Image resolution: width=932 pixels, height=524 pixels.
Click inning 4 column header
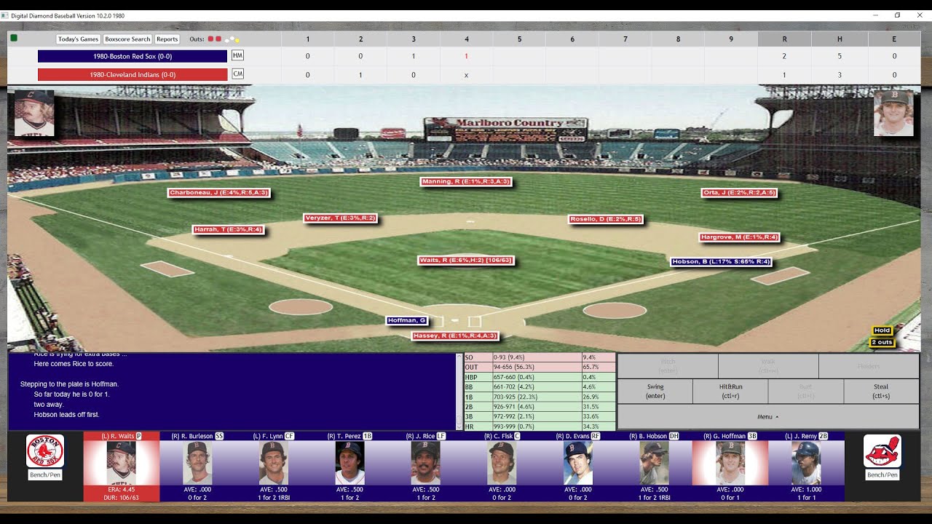(467, 39)
